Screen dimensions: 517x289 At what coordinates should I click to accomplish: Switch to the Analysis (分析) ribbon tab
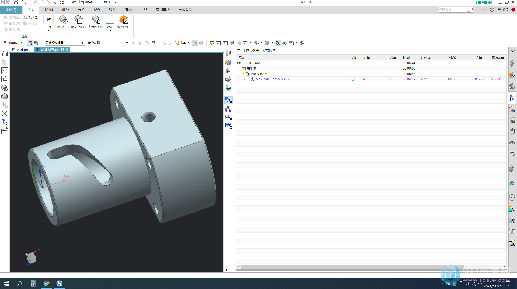point(81,10)
